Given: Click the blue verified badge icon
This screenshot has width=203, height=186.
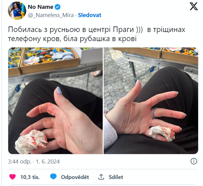Looking at the screenshot, I should click(x=58, y=7).
